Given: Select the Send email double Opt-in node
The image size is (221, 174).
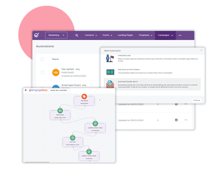Looking at the screenshot, I should [60, 115].
